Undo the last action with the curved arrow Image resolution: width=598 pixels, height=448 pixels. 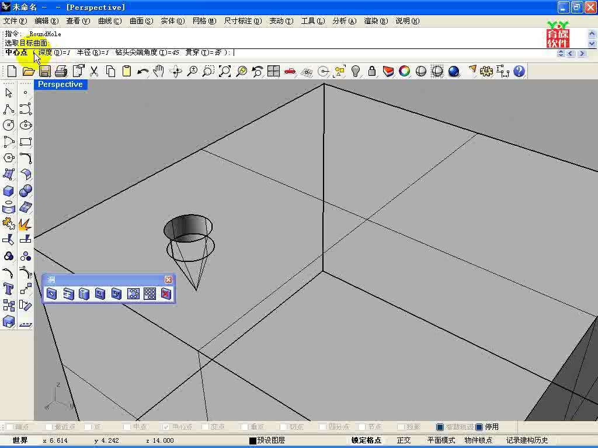point(143,71)
